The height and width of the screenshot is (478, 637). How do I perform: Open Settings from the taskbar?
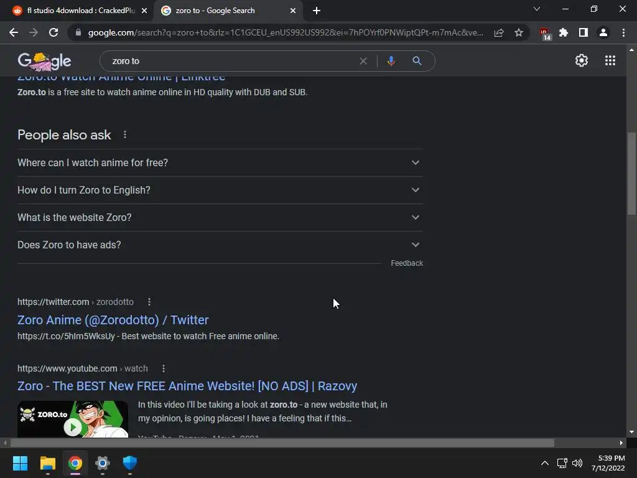103,463
